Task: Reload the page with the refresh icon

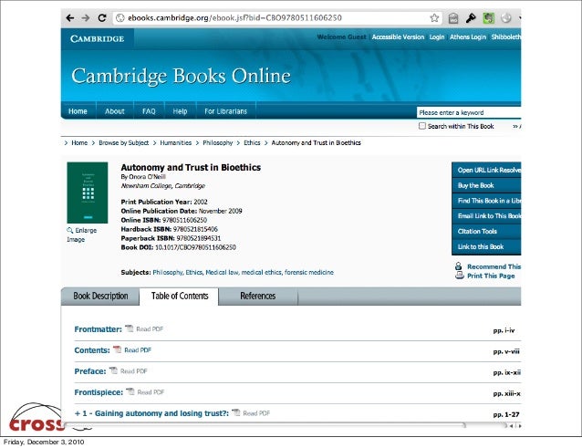Action: click(x=102, y=18)
